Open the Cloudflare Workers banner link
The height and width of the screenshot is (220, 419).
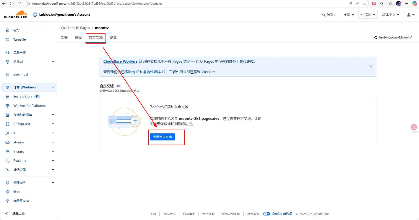123,62
